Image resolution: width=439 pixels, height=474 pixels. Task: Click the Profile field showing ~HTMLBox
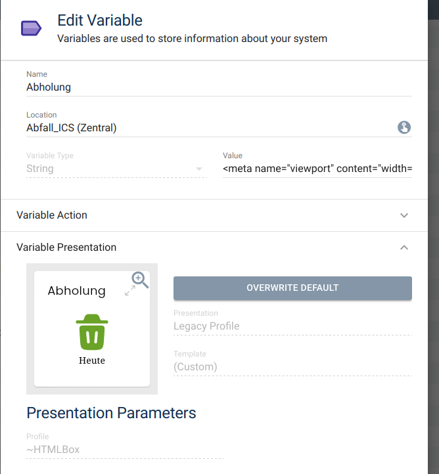125,450
